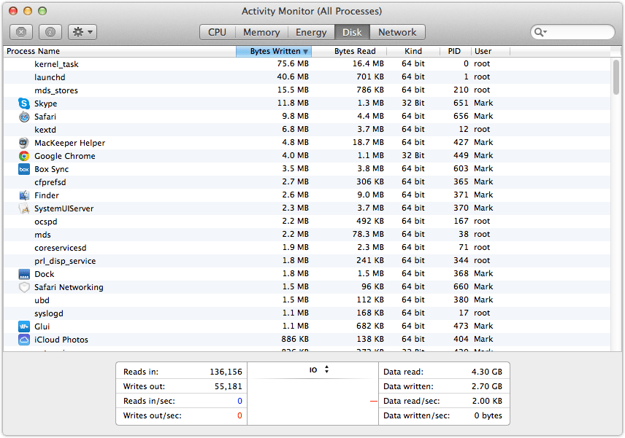This screenshot has height=438, width=625.
Task: Select the mds_stores process row
Action: pyautogui.click(x=307, y=90)
